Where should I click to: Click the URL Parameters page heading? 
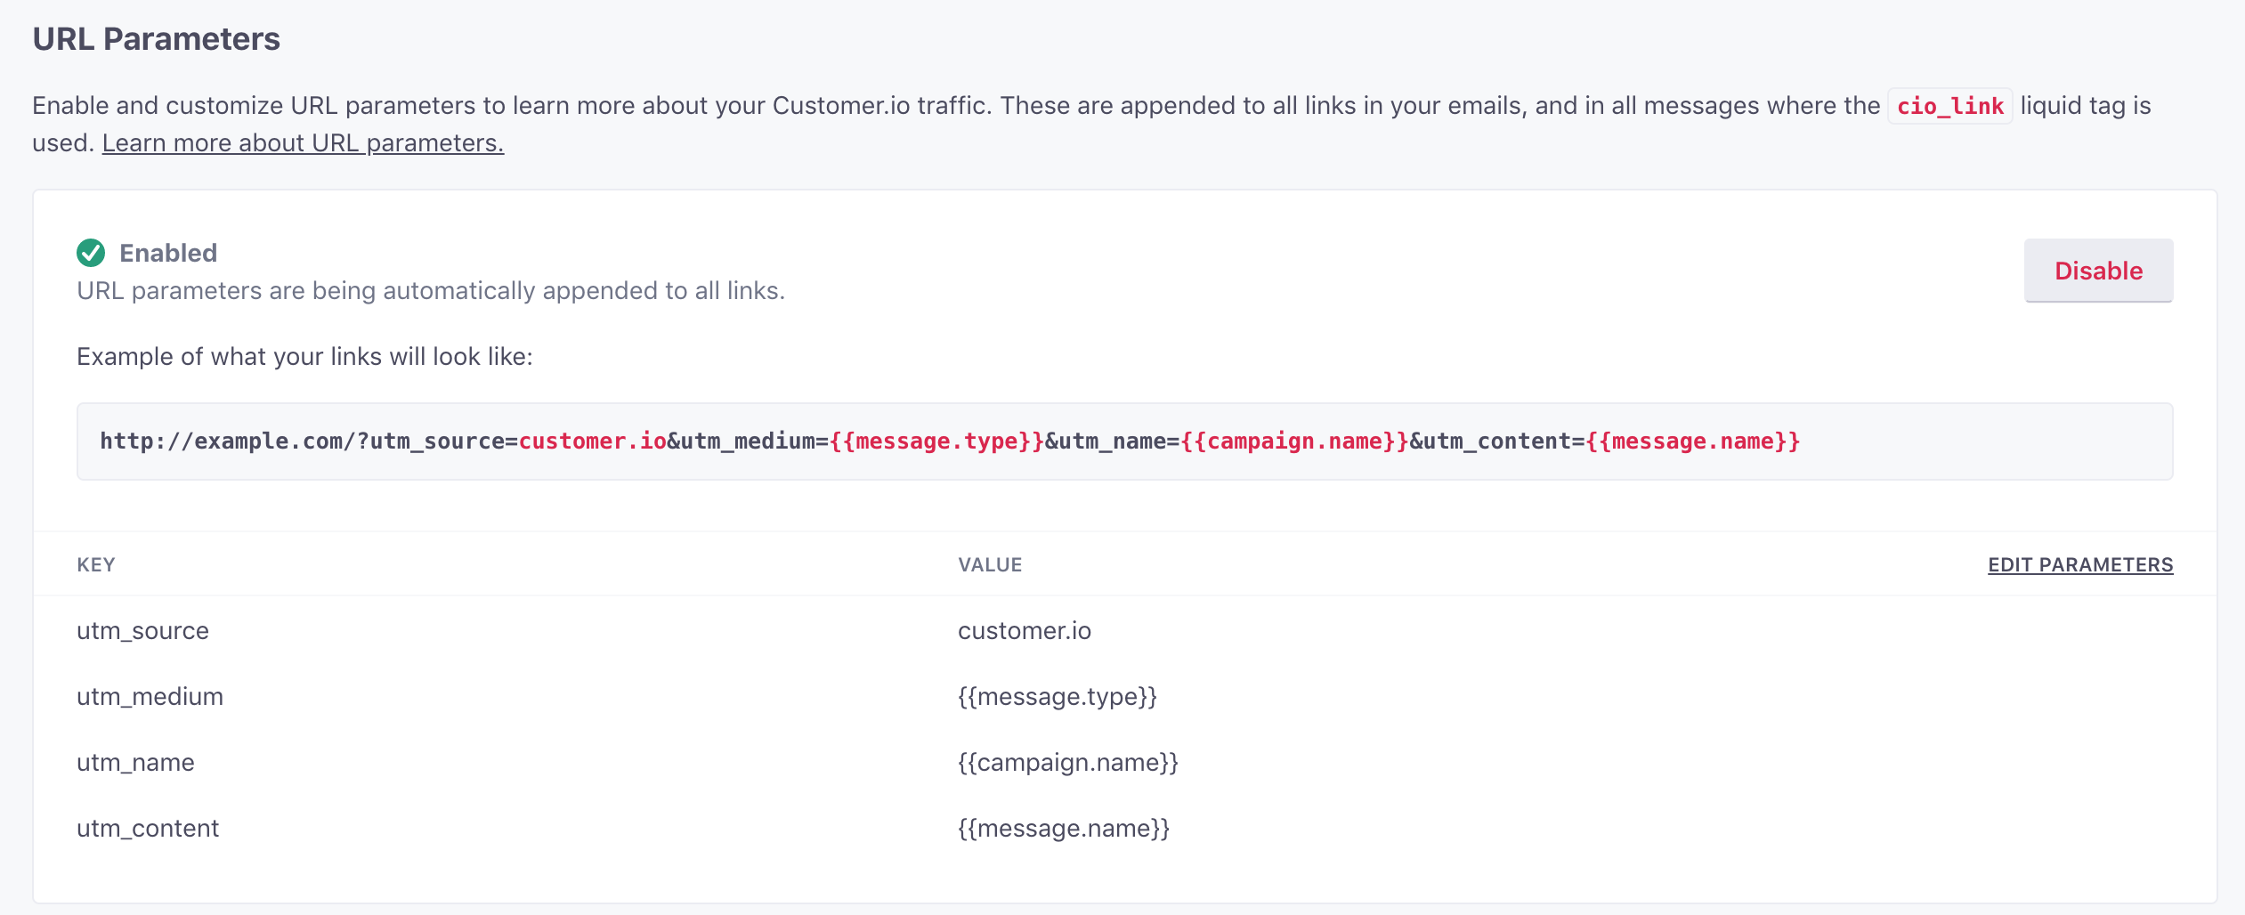157,39
